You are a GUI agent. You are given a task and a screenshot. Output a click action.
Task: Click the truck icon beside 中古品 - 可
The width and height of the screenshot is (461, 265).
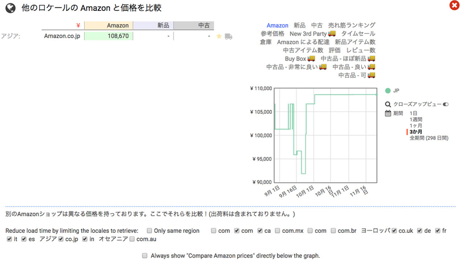pyautogui.click(x=371, y=75)
